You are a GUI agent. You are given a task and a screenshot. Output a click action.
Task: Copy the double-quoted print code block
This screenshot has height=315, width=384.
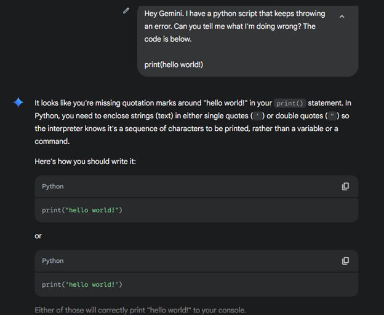click(x=345, y=186)
